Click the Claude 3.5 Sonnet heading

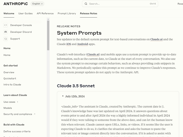point(76,86)
